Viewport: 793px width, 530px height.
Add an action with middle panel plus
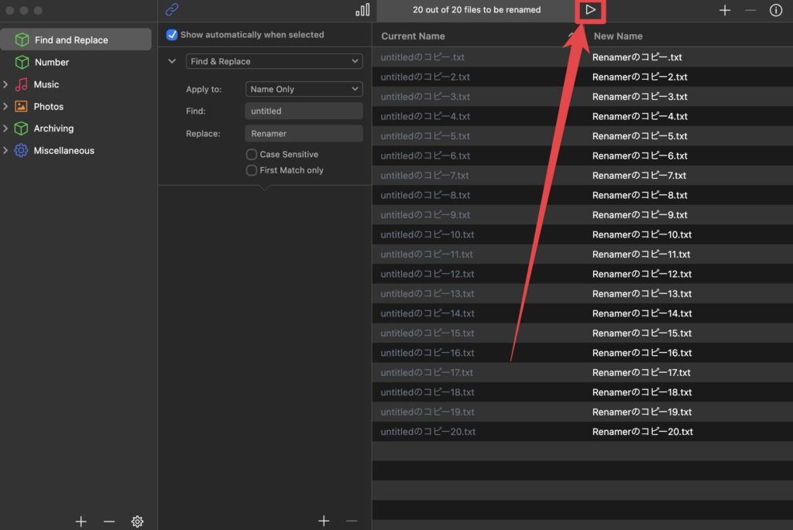click(x=324, y=521)
